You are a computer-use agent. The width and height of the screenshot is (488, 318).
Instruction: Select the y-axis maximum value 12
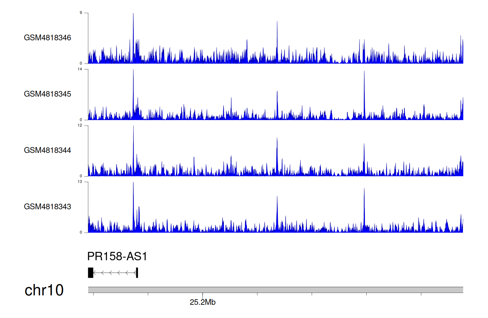click(80, 125)
